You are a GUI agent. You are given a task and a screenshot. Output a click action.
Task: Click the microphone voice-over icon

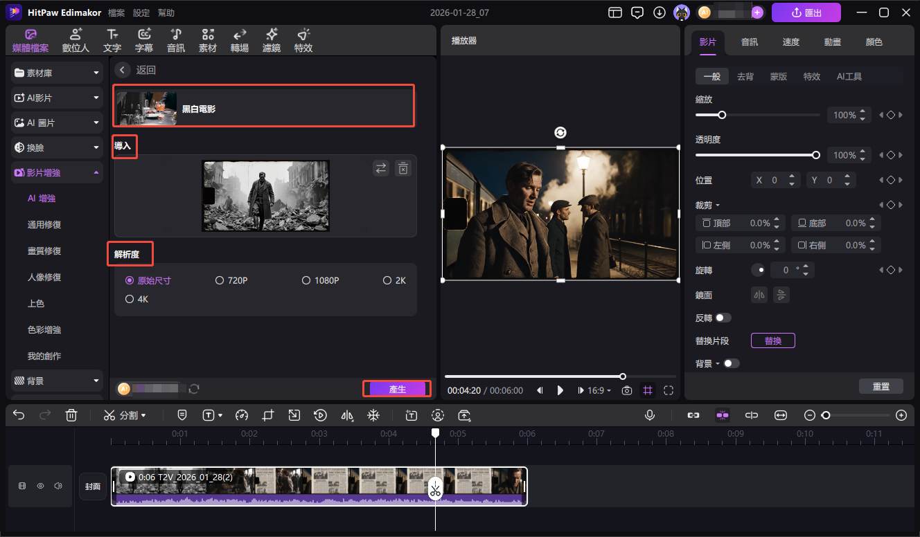click(650, 415)
